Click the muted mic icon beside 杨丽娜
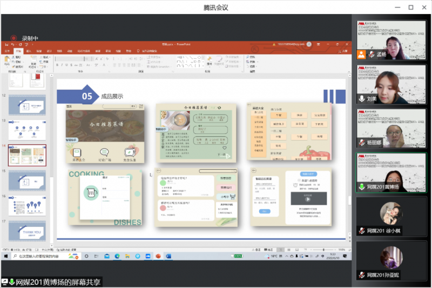Viewport: 432px width, 288px height. pos(362,142)
